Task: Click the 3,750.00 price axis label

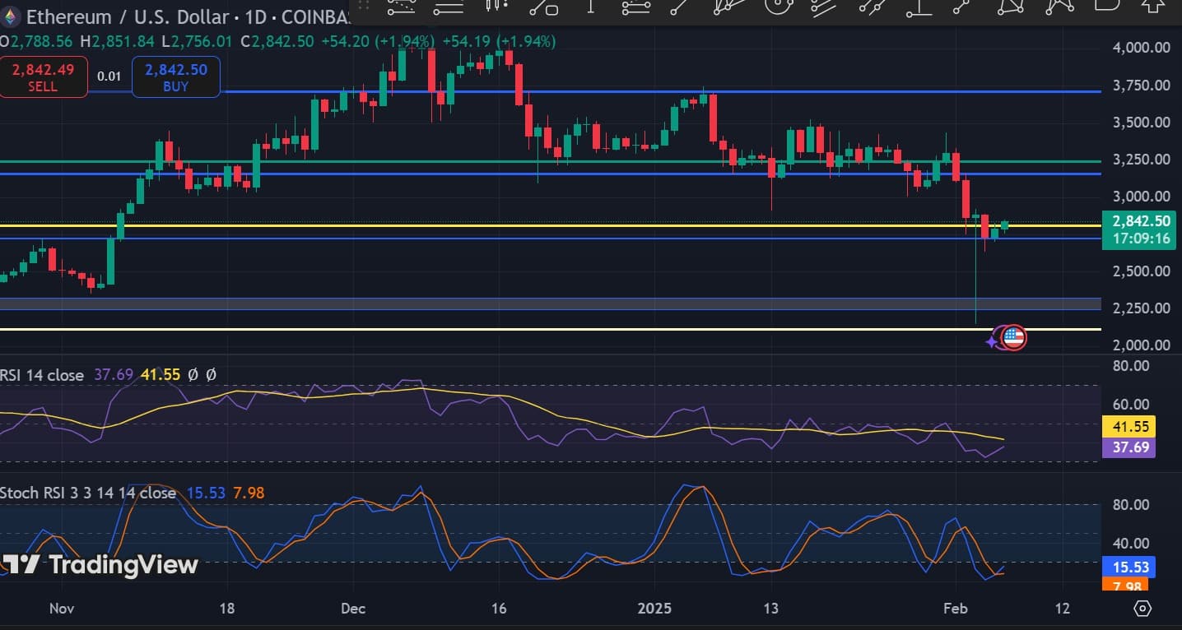Action: pyautogui.click(x=1142, y=86)
